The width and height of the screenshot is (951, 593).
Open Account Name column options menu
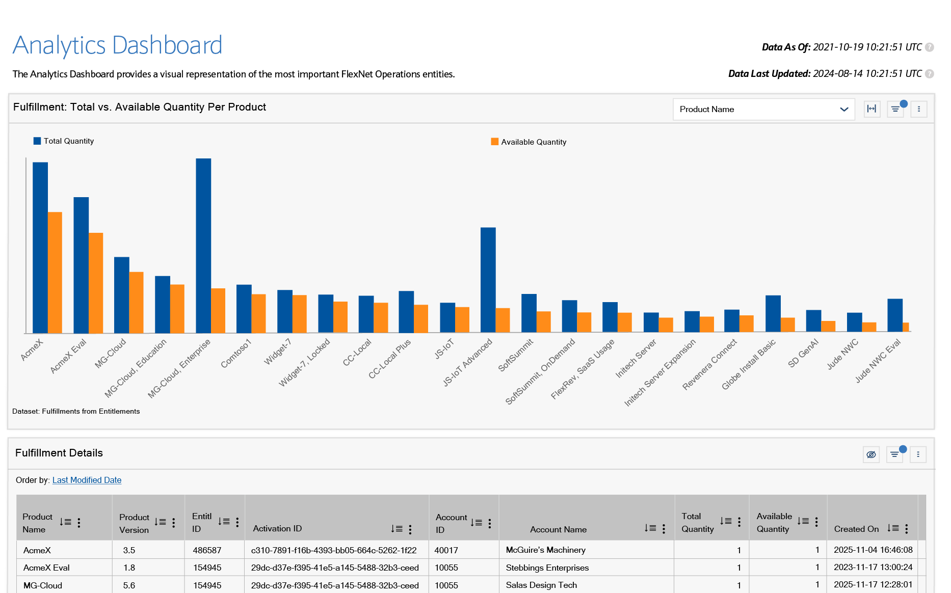pos(664,529)
